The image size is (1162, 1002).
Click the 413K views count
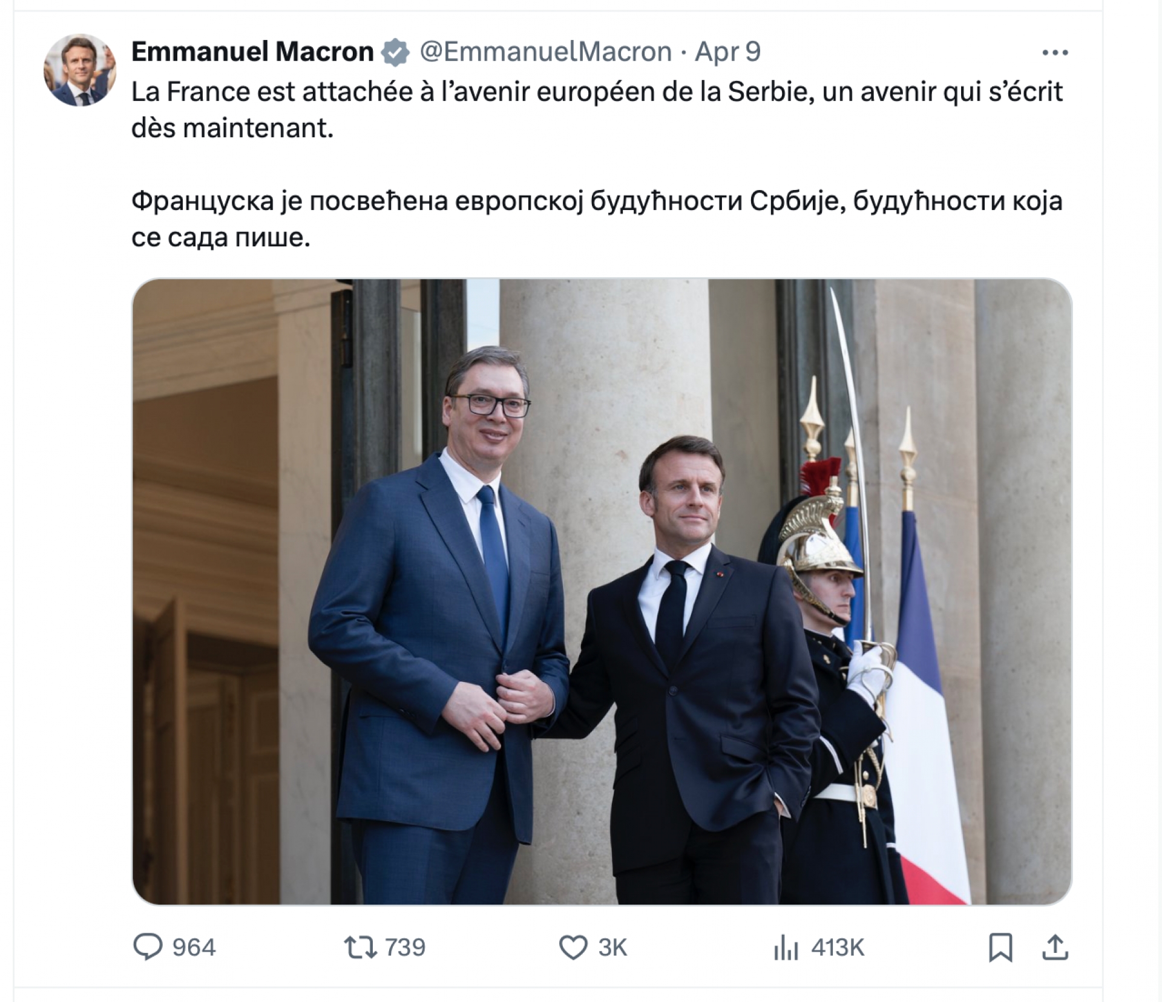click(x=838, y=948)
